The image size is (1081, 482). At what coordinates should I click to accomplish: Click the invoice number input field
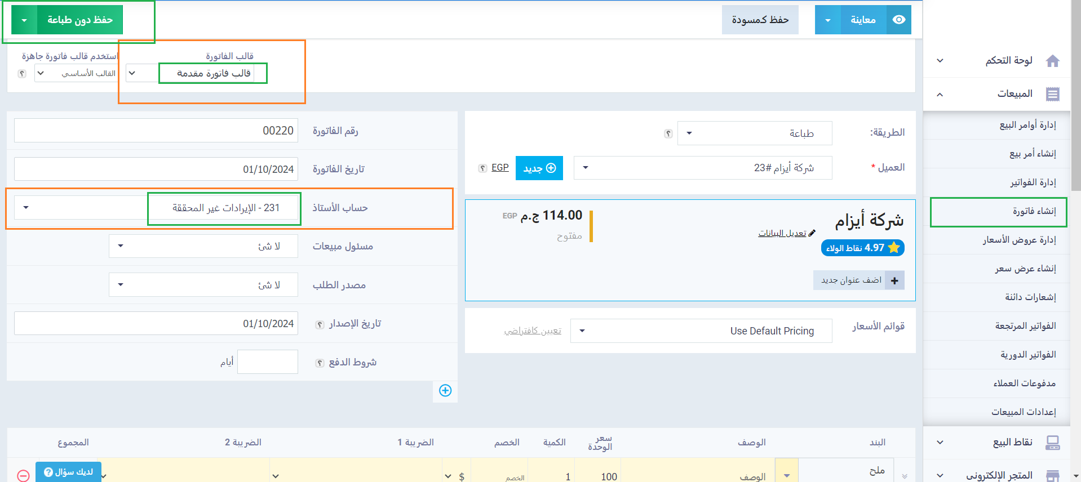click(156, 131)
